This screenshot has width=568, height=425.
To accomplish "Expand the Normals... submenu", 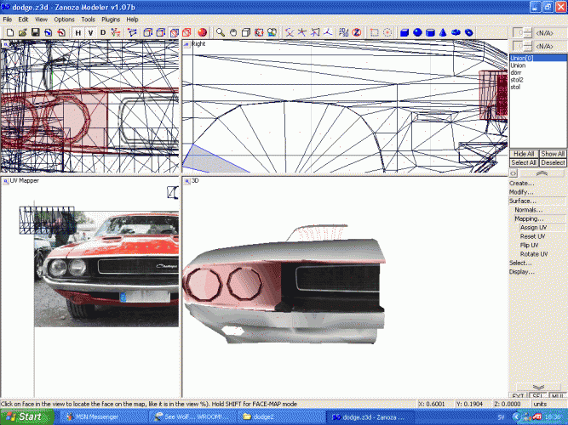I will 528,209.
